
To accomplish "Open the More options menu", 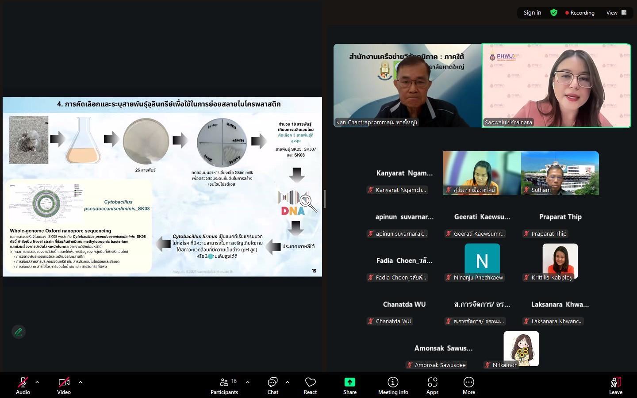I will (x=468, y=386).
